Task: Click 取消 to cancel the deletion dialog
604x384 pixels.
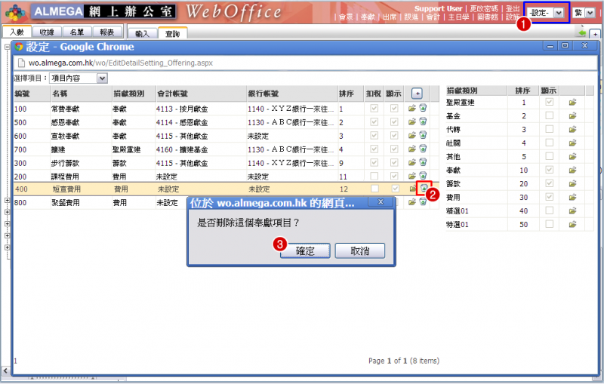Action: (359, 250)
